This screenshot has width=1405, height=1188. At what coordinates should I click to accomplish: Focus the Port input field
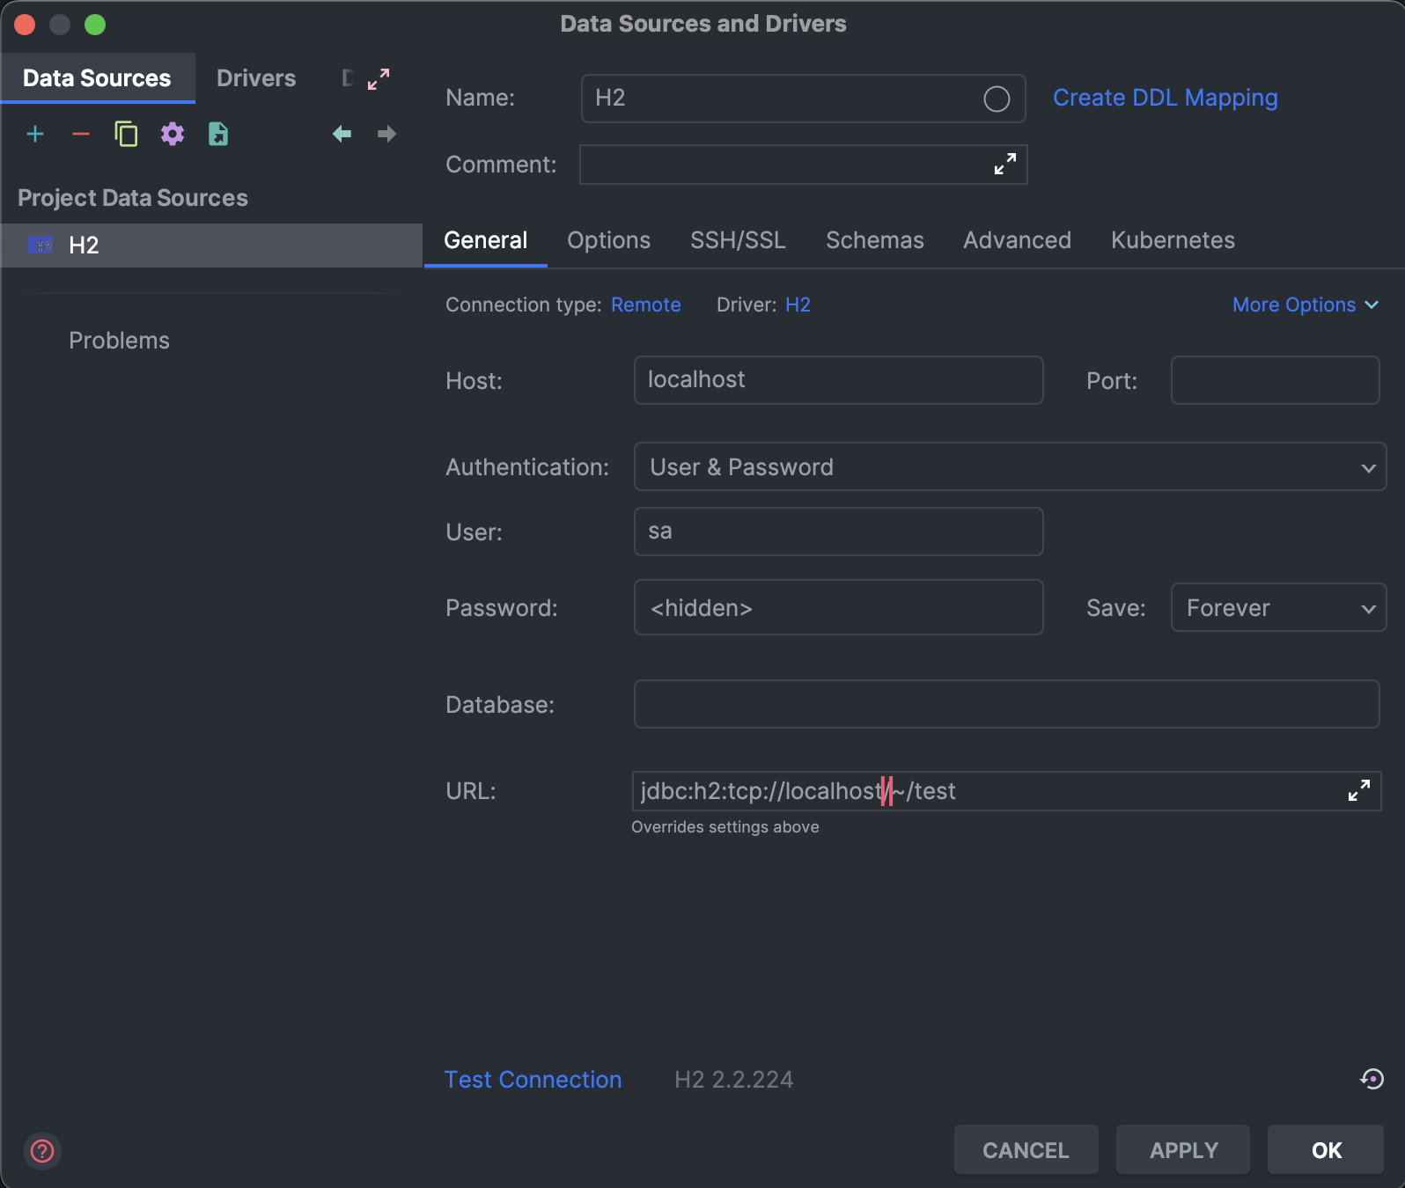(1275, 380)
